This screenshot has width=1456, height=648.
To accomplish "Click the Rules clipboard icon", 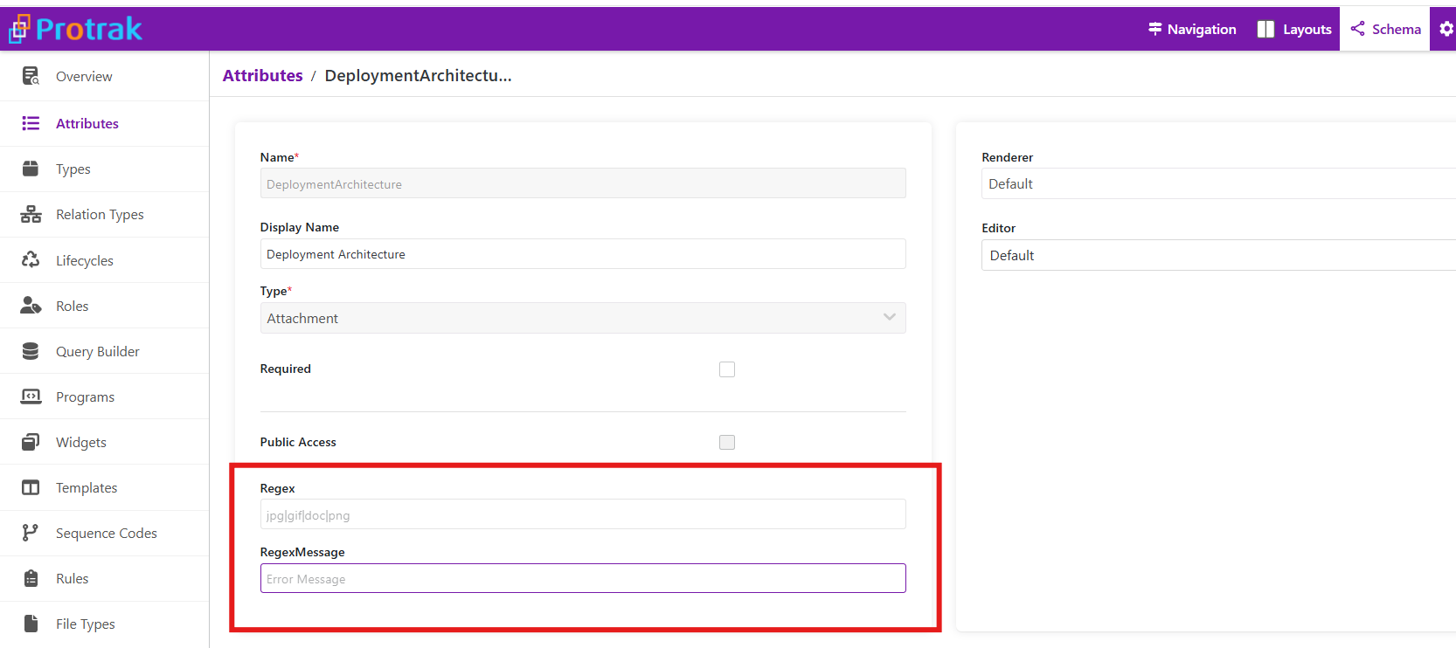I will pos(31,578).
